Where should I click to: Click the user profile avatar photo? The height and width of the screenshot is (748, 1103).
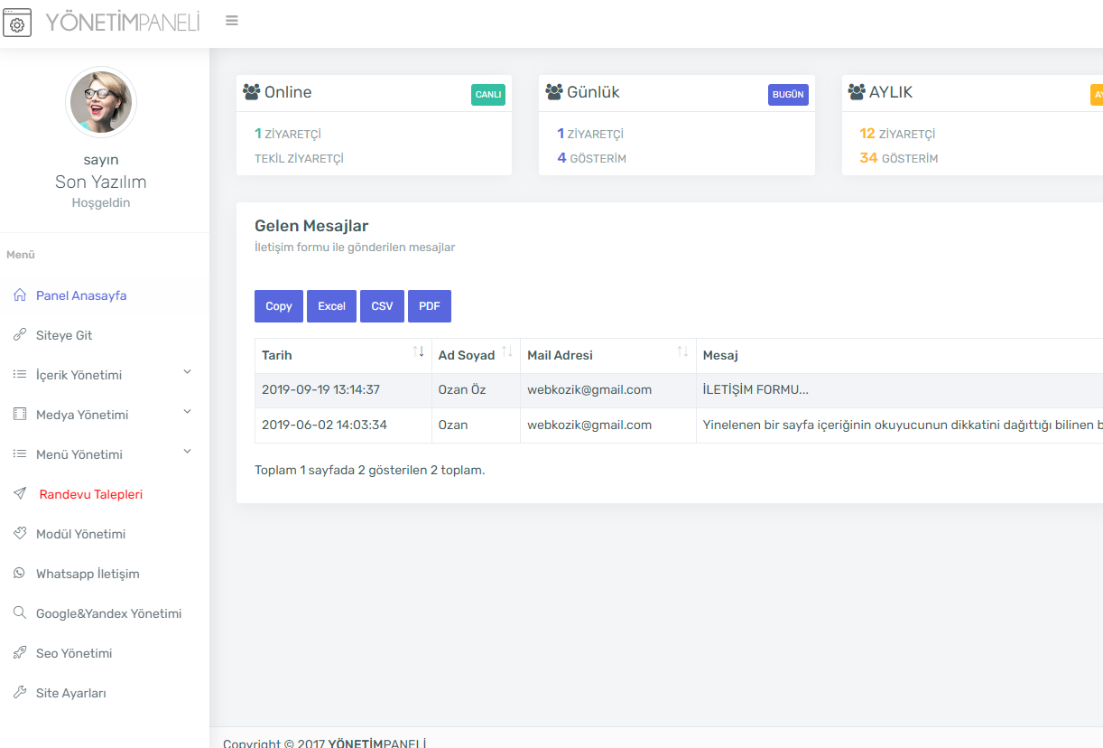click(x=101, y=102)
